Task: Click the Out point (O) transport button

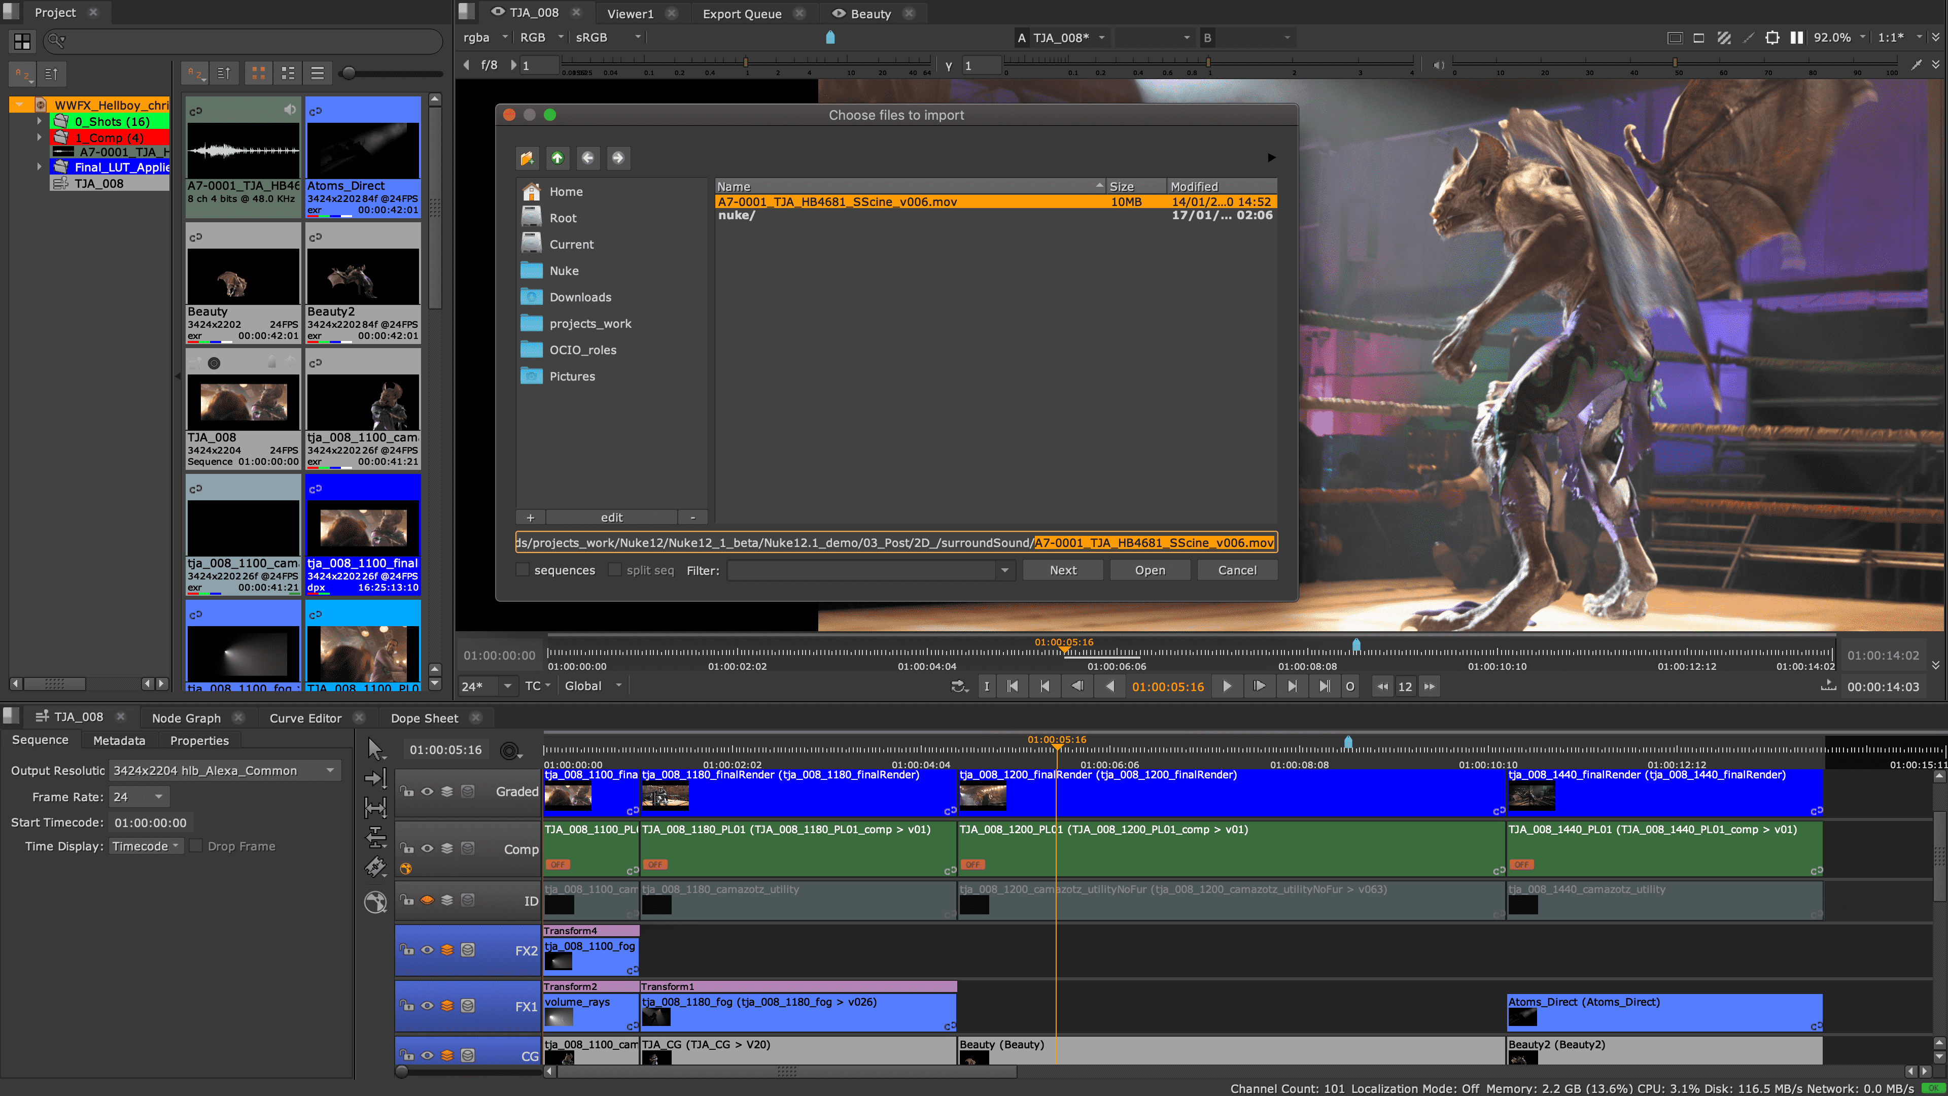Action: [1350, 686]
